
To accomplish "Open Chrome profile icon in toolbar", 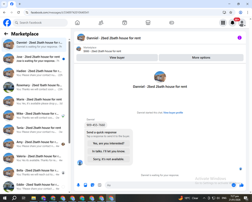I will point(240,13).
